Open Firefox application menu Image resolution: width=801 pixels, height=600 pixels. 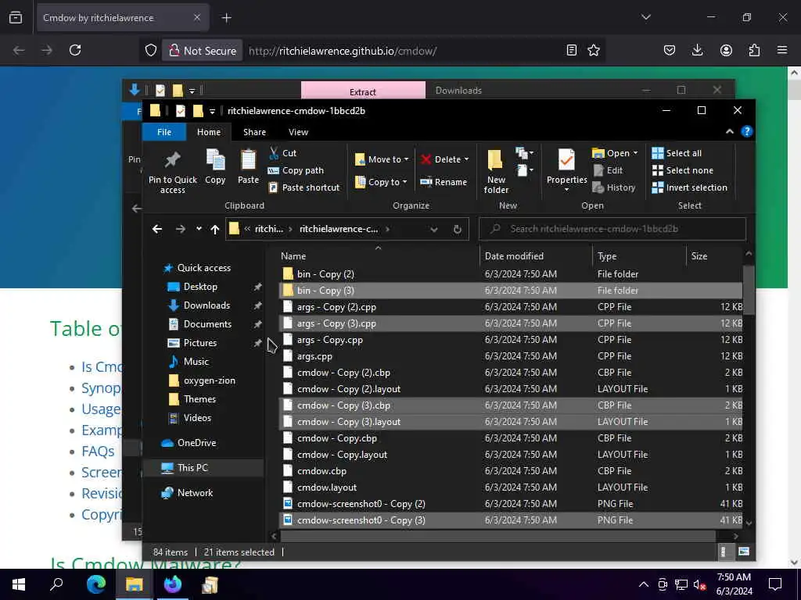pos(782,50)
